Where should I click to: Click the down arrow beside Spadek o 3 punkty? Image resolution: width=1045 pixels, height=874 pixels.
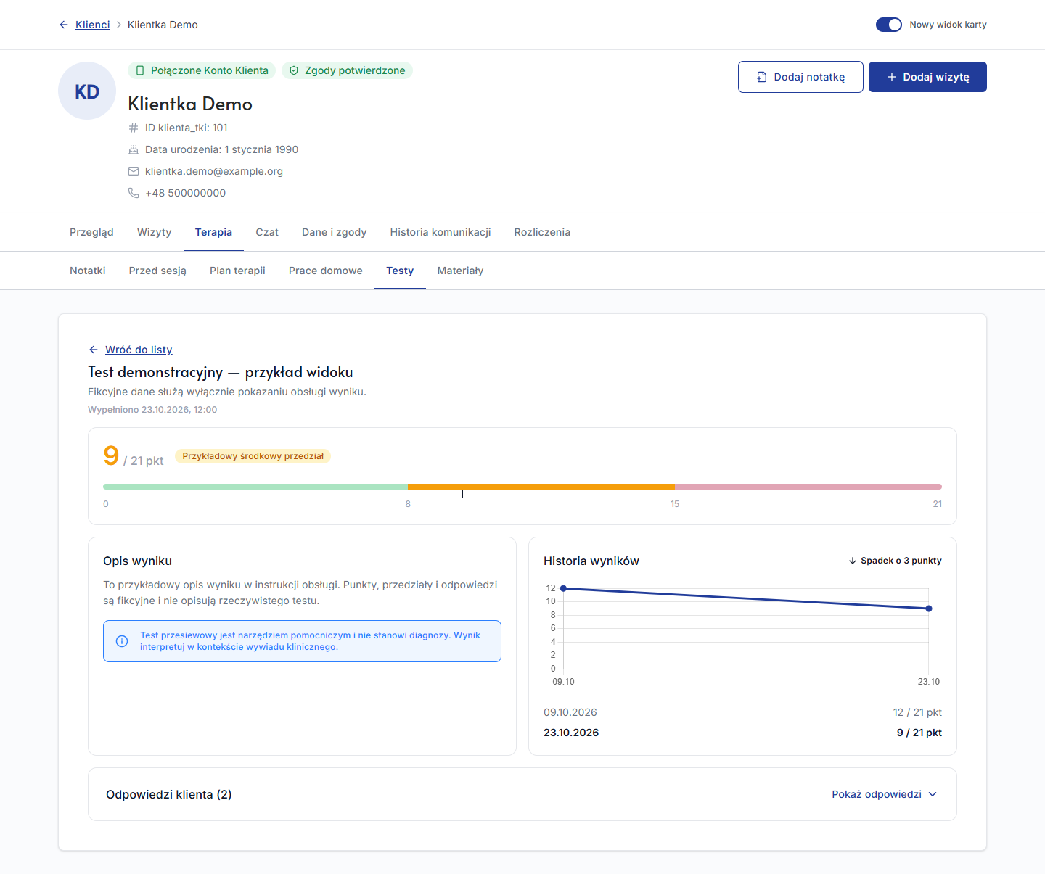(853, 561)
